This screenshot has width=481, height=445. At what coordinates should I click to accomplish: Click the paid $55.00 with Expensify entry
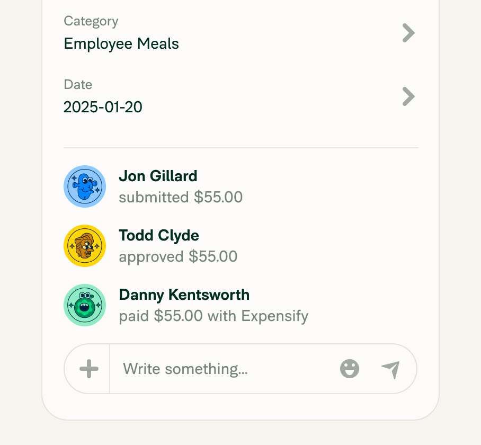click(x=213, y=316)
